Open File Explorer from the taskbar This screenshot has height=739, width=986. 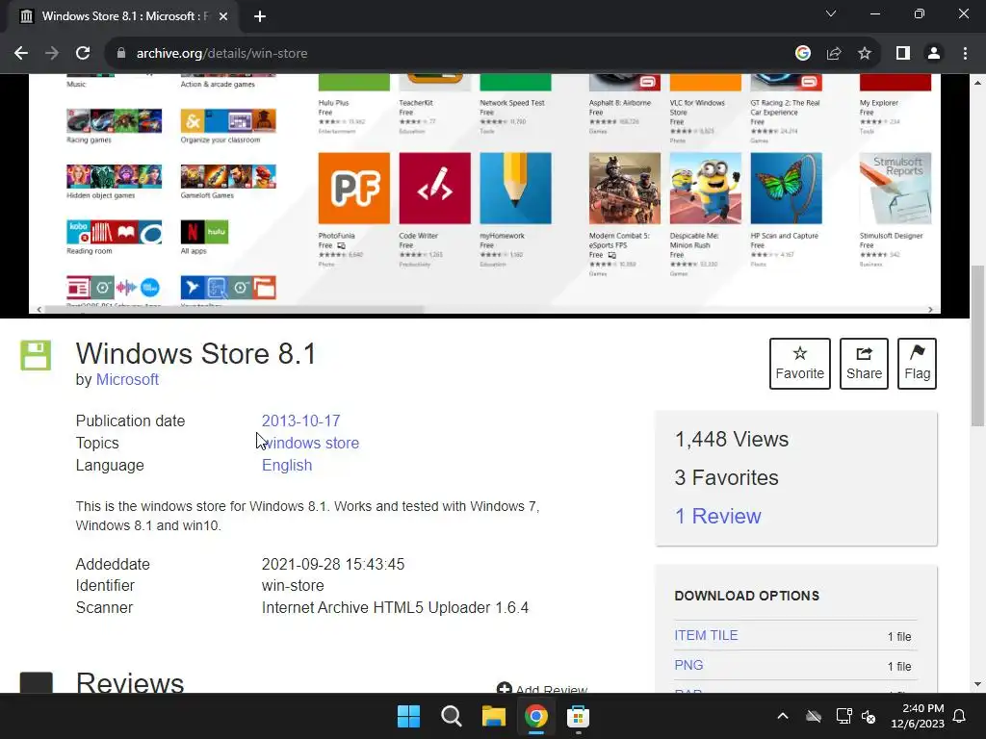494,716
